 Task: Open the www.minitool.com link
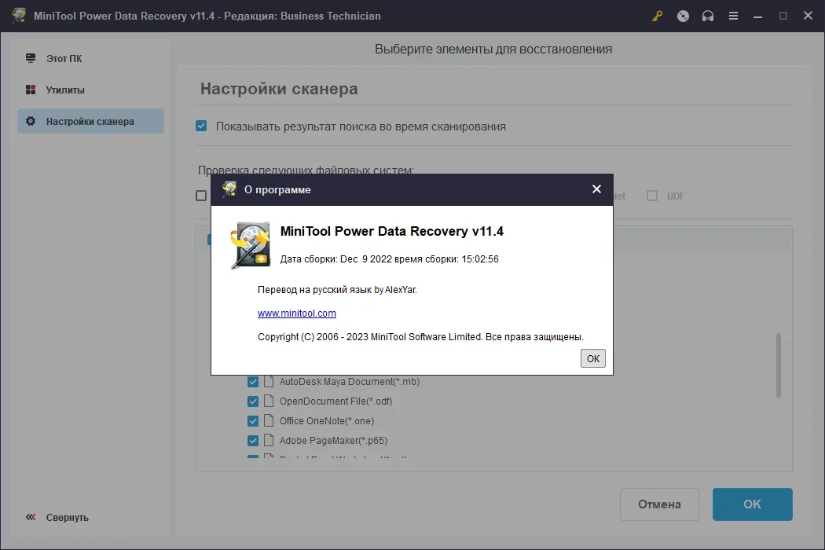(x=297, y=313)
